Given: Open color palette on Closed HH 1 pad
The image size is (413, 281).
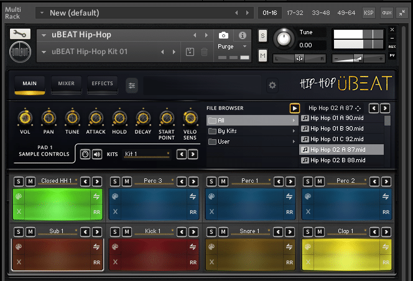Looking at the screenshot, I should coord(19,196).
